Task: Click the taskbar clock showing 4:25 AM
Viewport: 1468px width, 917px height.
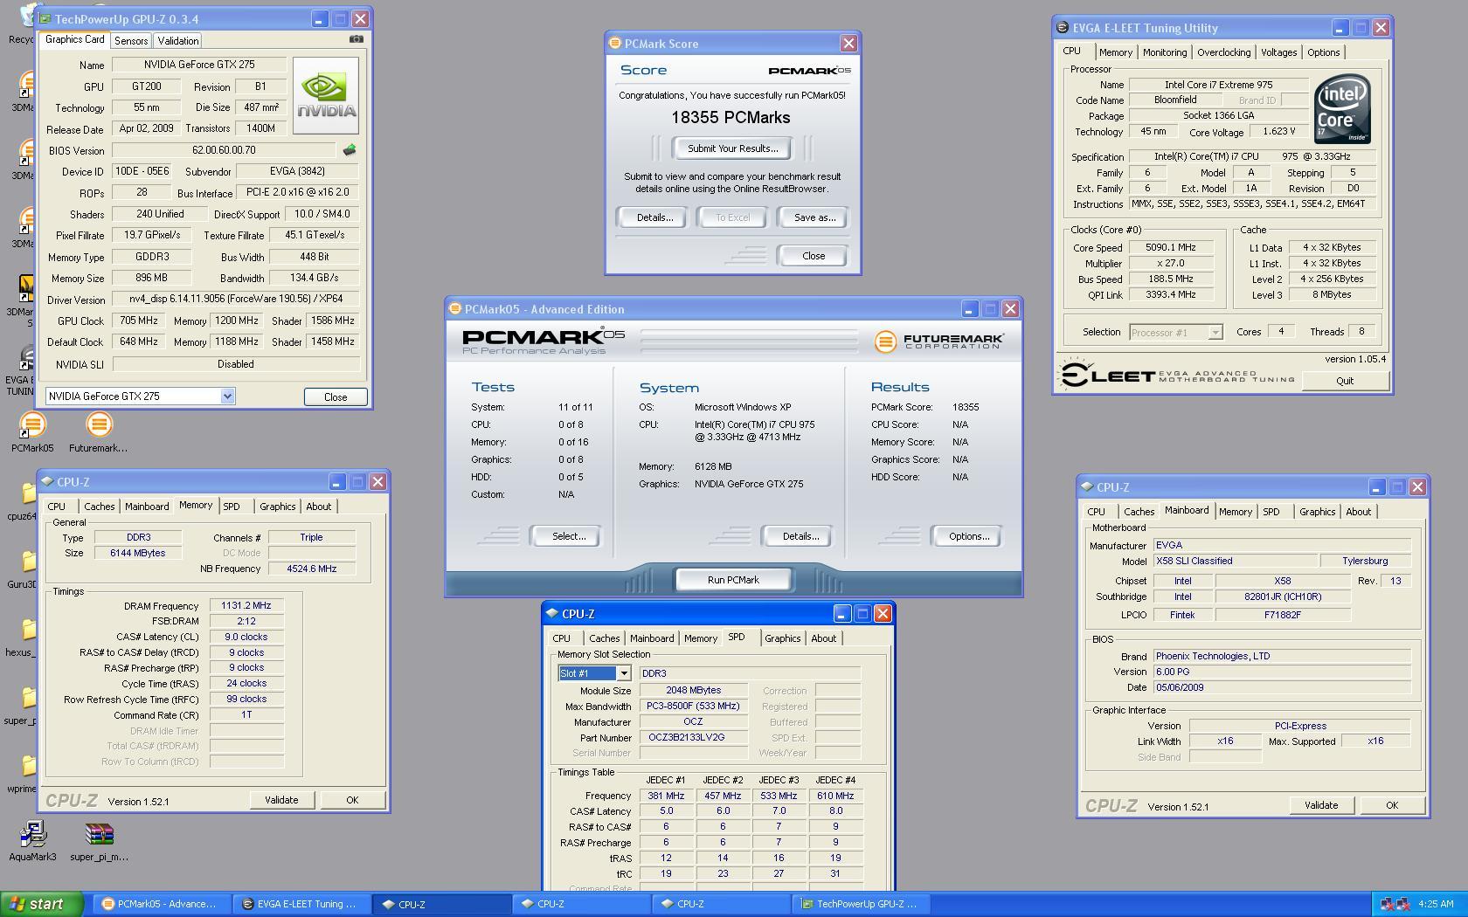Action: (1437, 904)
